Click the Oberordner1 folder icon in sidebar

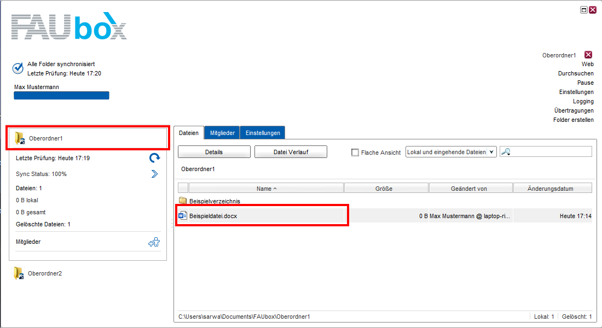19,138
